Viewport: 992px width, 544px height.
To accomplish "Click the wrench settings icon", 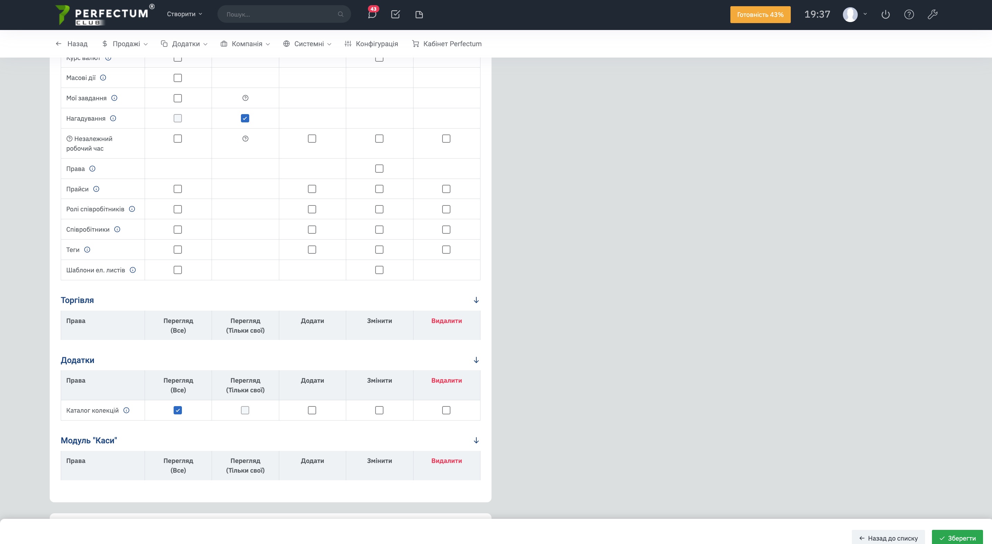I will (932, 14).
